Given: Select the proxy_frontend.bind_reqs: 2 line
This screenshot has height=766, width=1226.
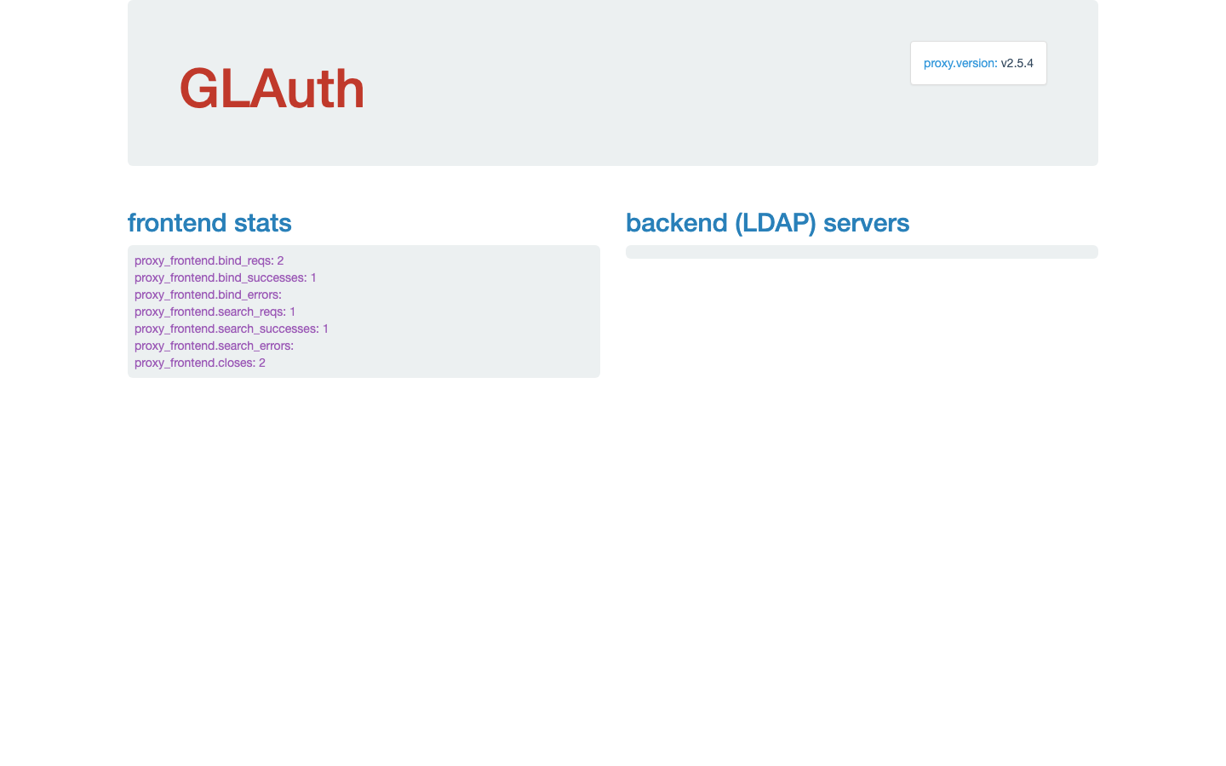Looking at the screenshot, I should click(x=209, y=260).
